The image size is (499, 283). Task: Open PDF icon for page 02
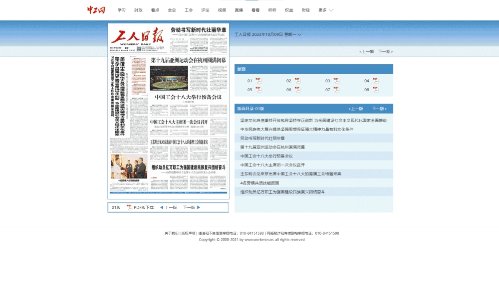click(x=297, y=81)
